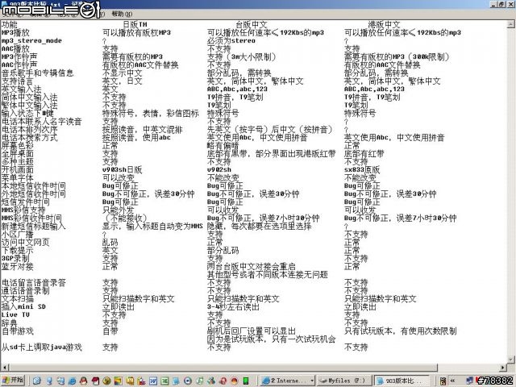Viewport: 516px width, 387px height.
Task: Click the text 可以播放有版权MP3
Action: click(136, 32)
